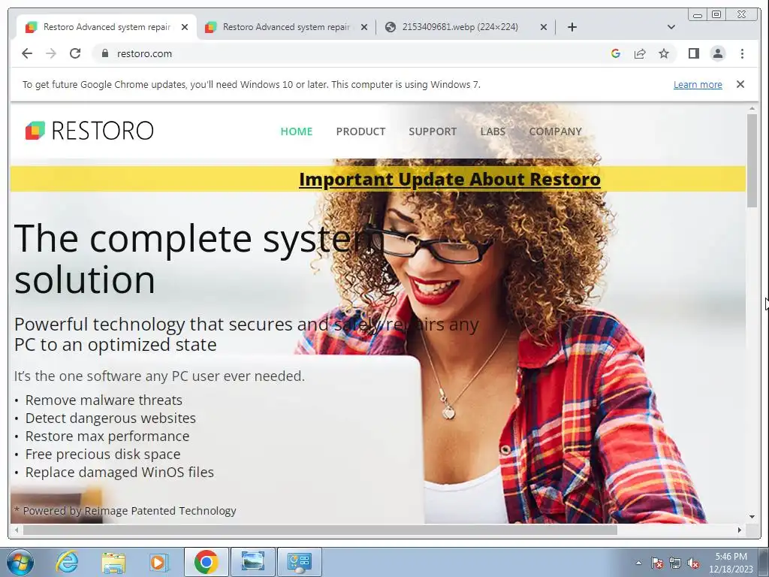Viewport: 769px width, 577px height.
Task: Click 'Restore max performance' bullet text
Action: coord(107,437)
